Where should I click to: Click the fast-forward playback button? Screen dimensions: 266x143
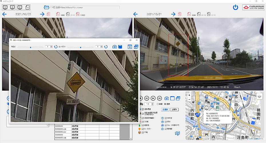160,98
